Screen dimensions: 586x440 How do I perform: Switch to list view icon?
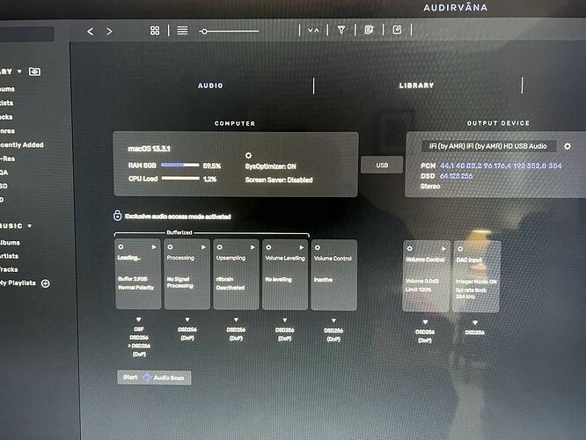tap(182, 31)
